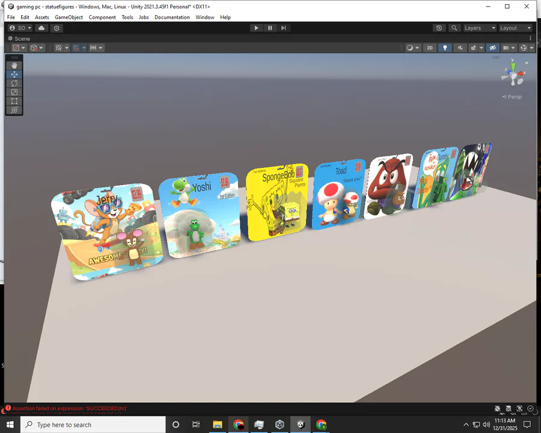Screen dimensions: 541x433
Task: Select the Move tool
Action: pos(14,74)
